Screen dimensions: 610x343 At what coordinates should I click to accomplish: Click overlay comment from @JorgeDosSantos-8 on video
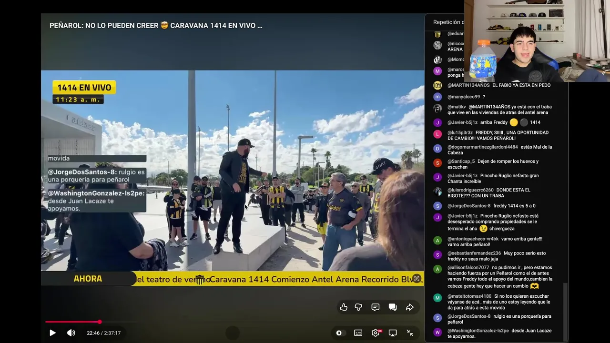[x=96, y=176]
